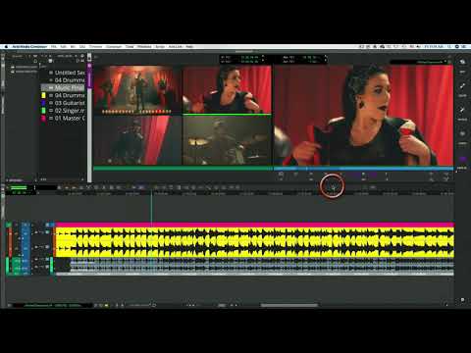This screenshot has height=353, width=471.
Task: Click the macOS menu bar clock
Action: [x=434, y=47]
